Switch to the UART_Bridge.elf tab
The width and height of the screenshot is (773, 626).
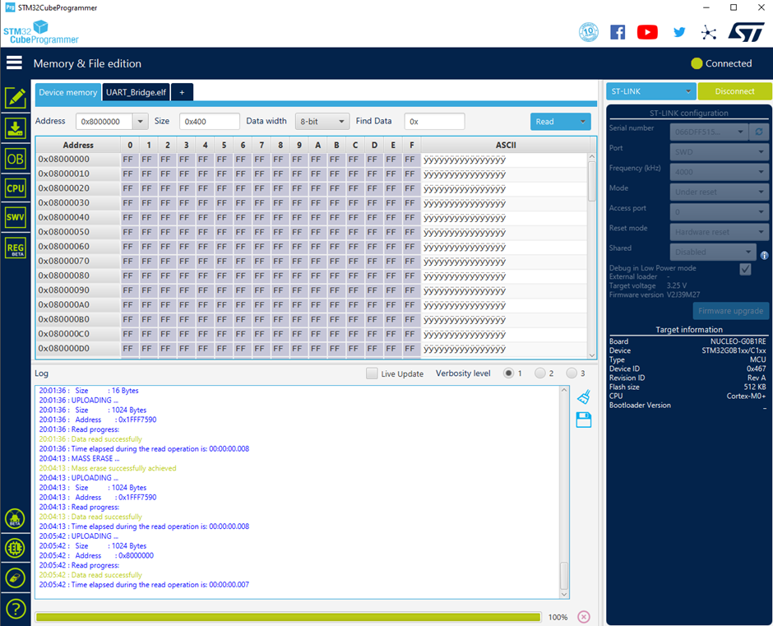pos(136,92)
